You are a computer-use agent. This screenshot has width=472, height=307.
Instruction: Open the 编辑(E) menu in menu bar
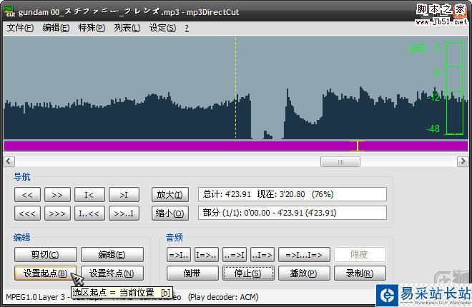(x=56, y=28)
